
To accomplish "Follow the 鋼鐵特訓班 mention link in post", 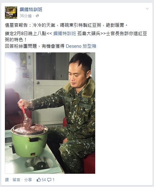I will tap(65, 34).
